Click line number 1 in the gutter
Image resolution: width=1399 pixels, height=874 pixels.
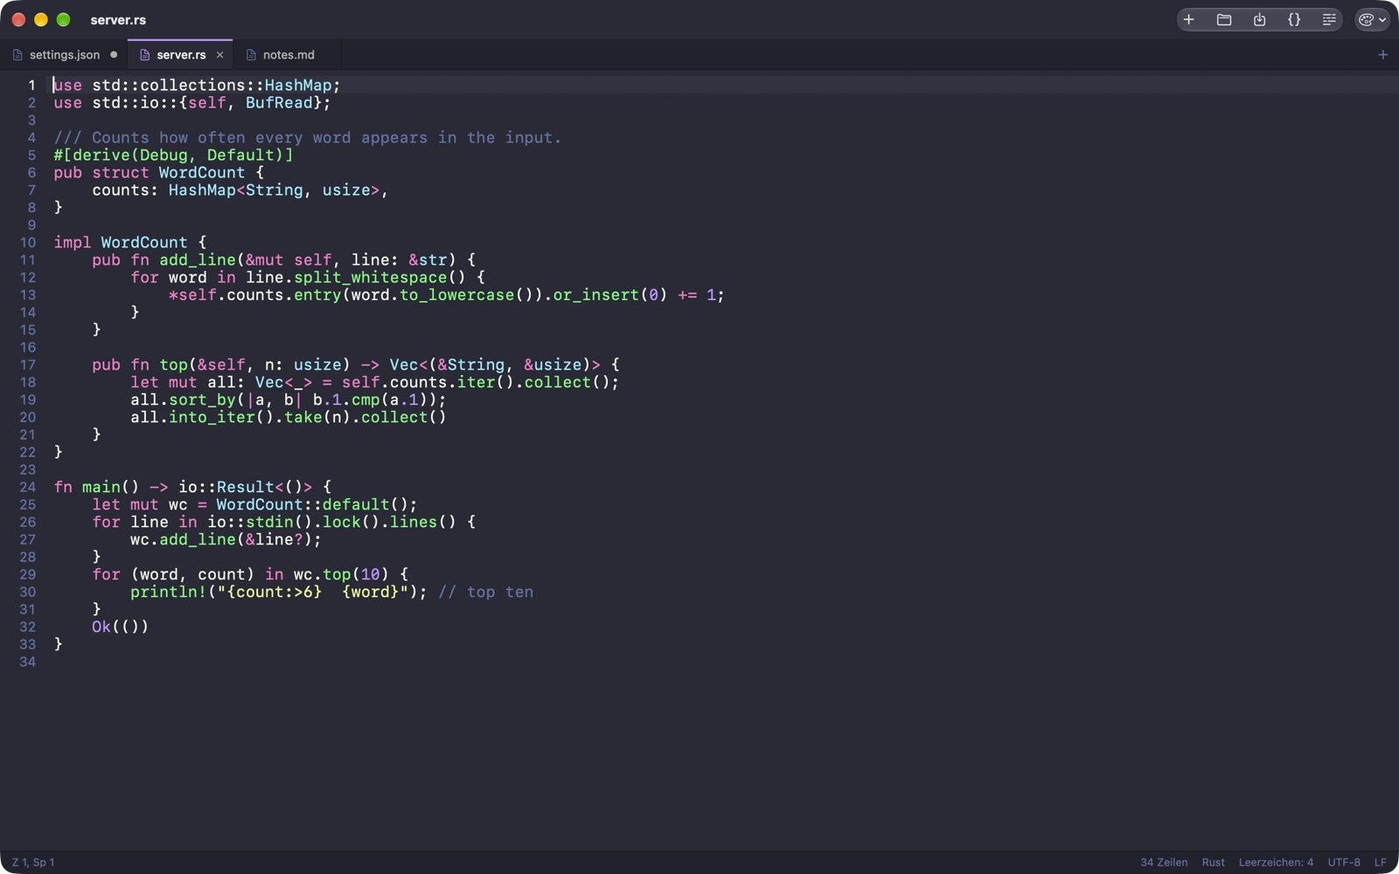[x=31, y=85]
